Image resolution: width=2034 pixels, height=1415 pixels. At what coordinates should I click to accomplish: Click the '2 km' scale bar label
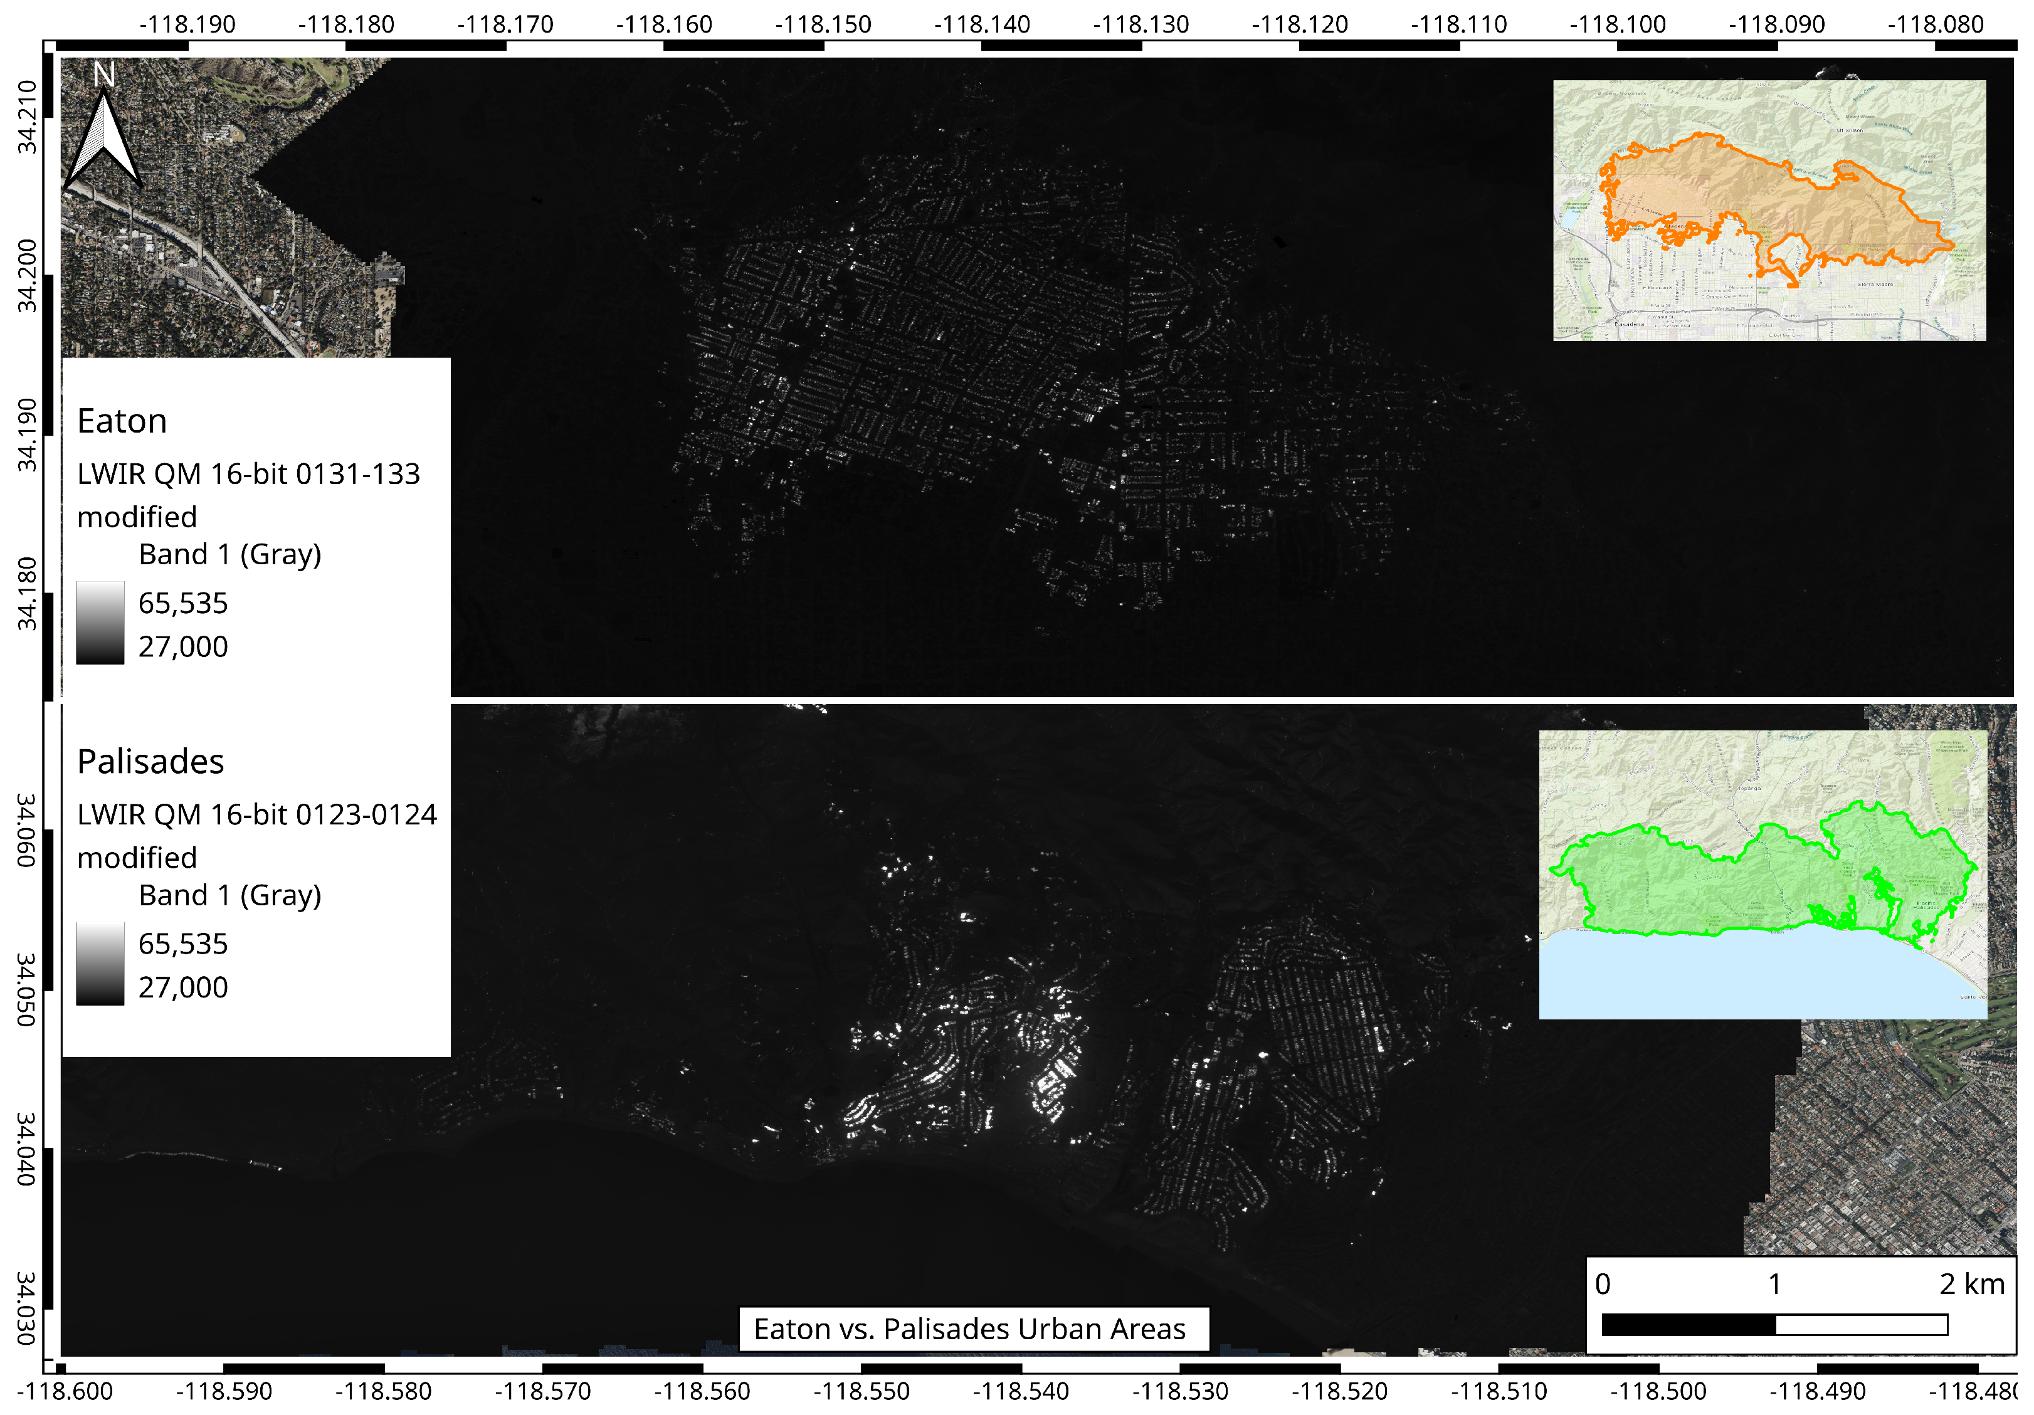click(x=1972, y=1284)
